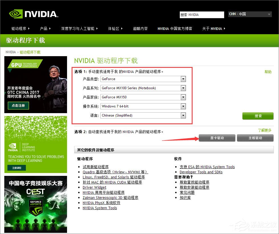Open the 产品类型 dropdown showing GeForce
The width and height of the screenshot is (279, 234).
pyautogui.click(x=183, y=79)
